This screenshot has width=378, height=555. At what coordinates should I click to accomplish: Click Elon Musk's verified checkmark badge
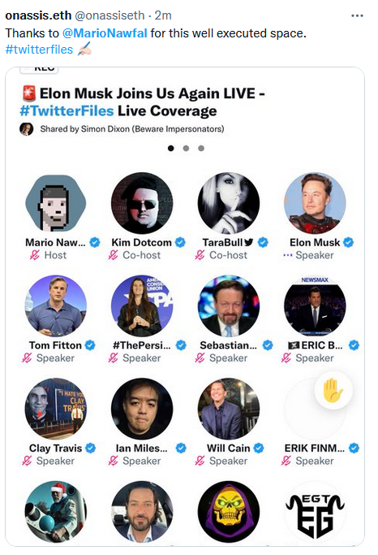349,242
